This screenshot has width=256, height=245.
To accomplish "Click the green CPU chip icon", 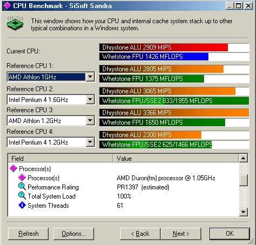I will [x=15, y=23].
